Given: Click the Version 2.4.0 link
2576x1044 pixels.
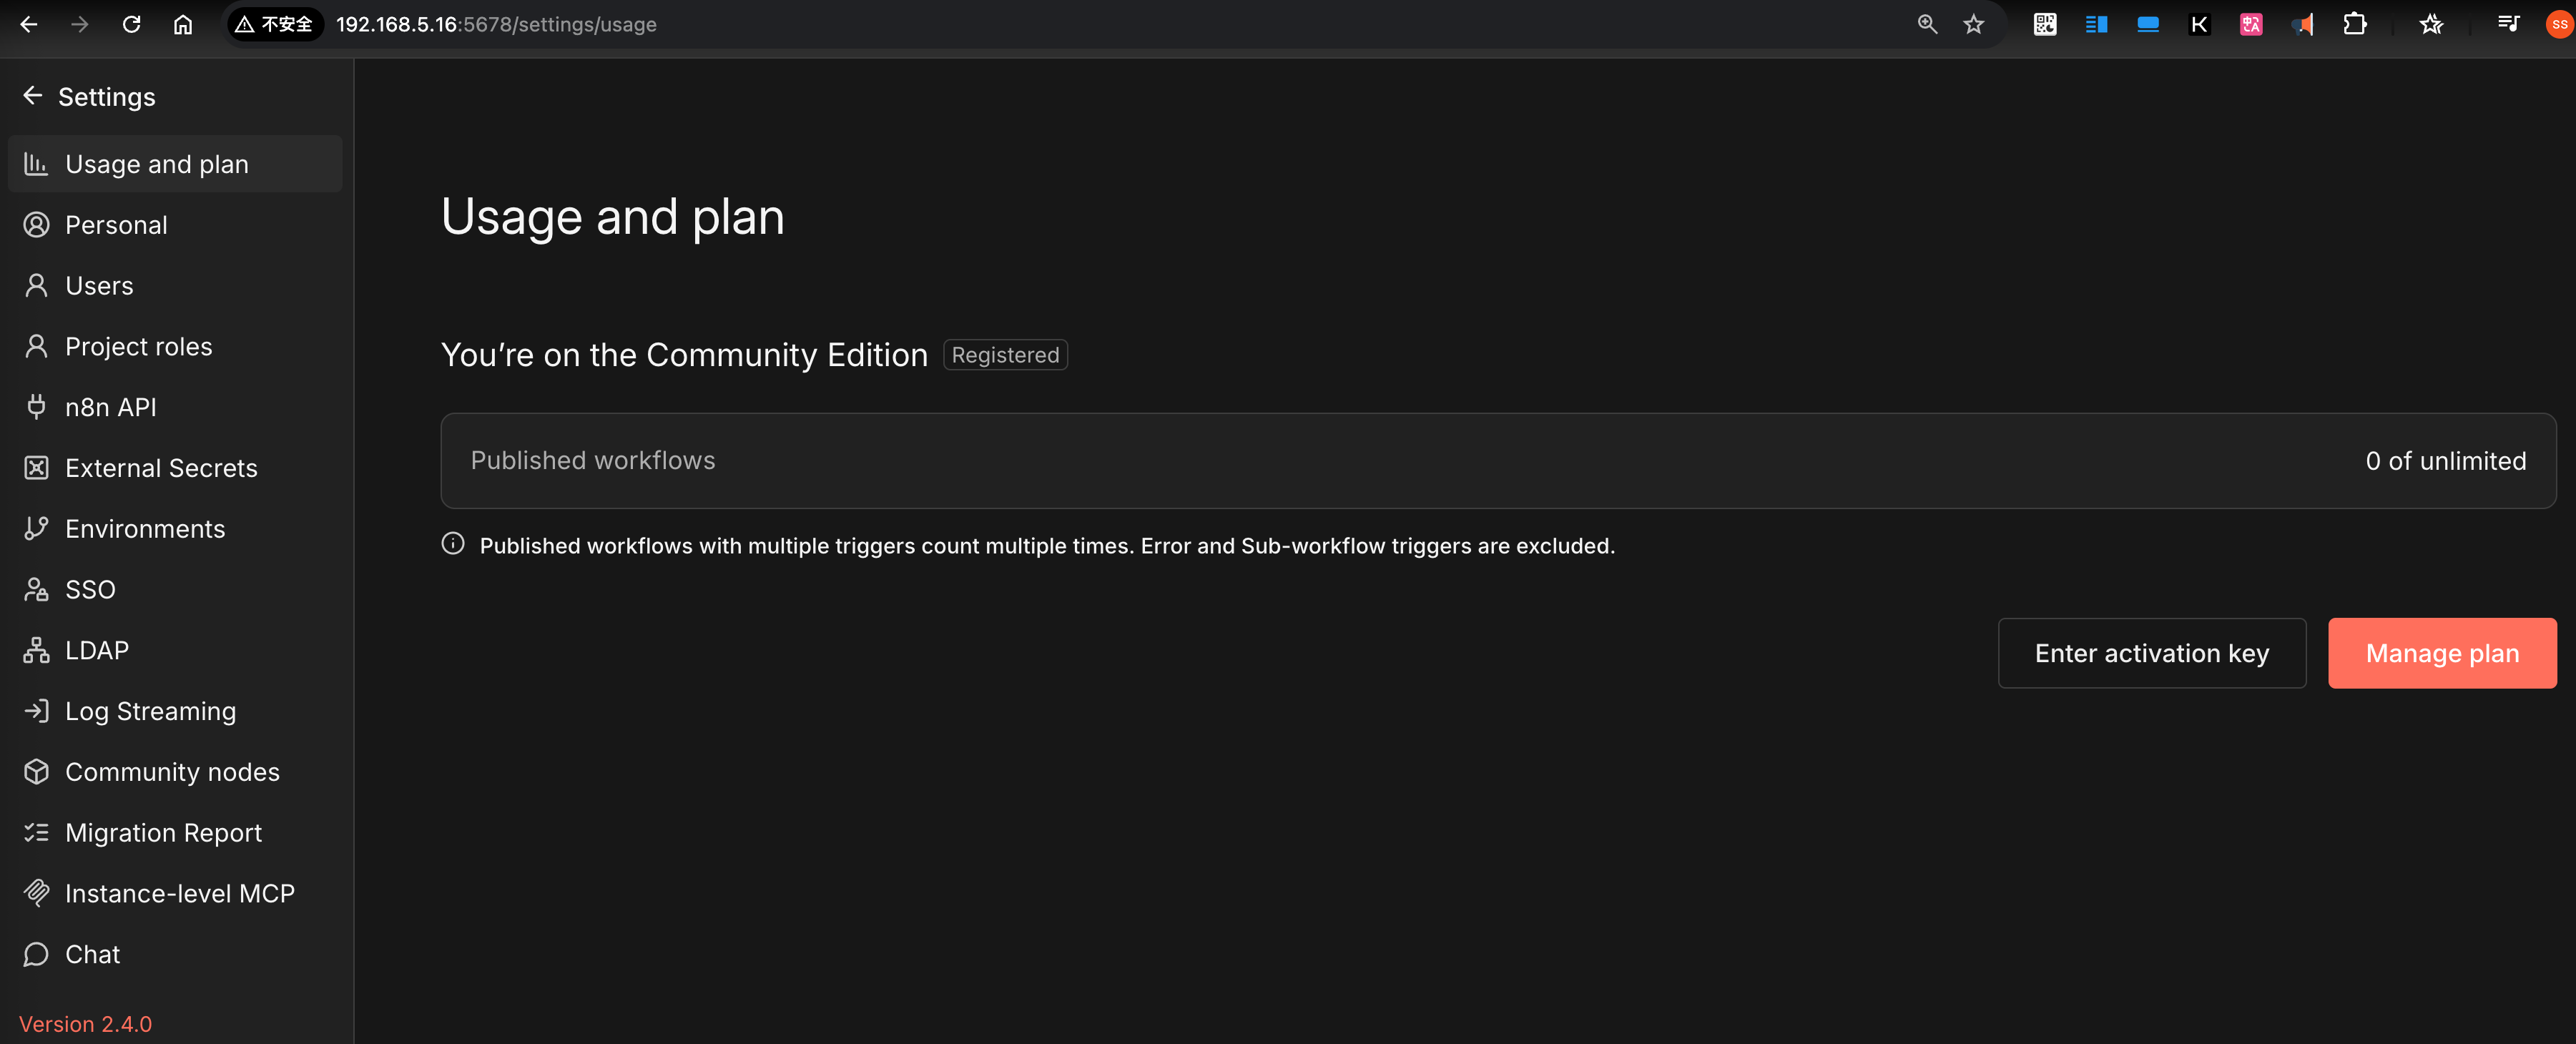Looking at the screenshot, I should click(85, 1024).
